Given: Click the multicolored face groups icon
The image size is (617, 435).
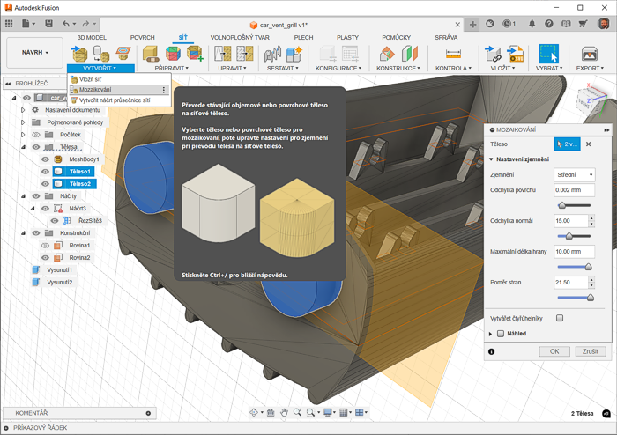Looking at the screenshot, I should (x=173, y=54).
